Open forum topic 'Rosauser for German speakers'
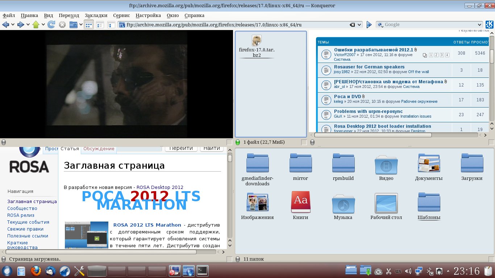495x278 pixels. [369, 67]
